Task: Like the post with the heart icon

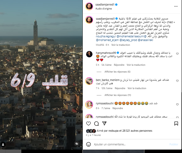Action: tap(88, 124)
